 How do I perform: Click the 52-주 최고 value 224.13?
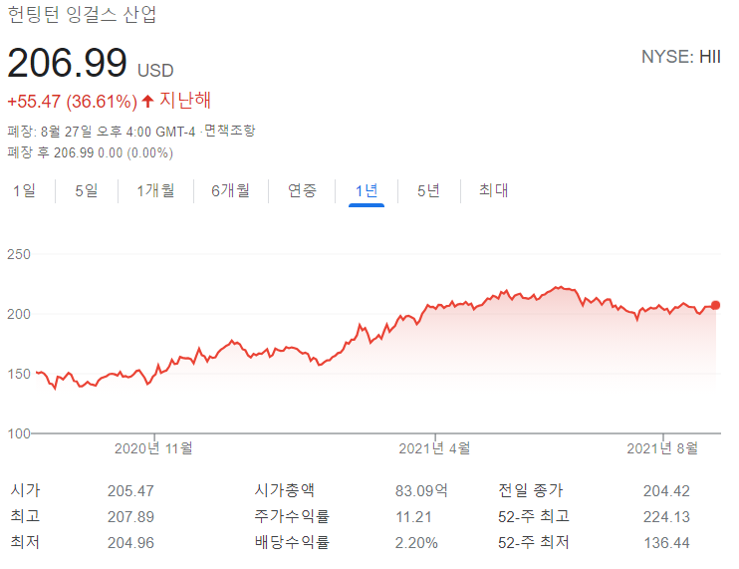(666, 517)
